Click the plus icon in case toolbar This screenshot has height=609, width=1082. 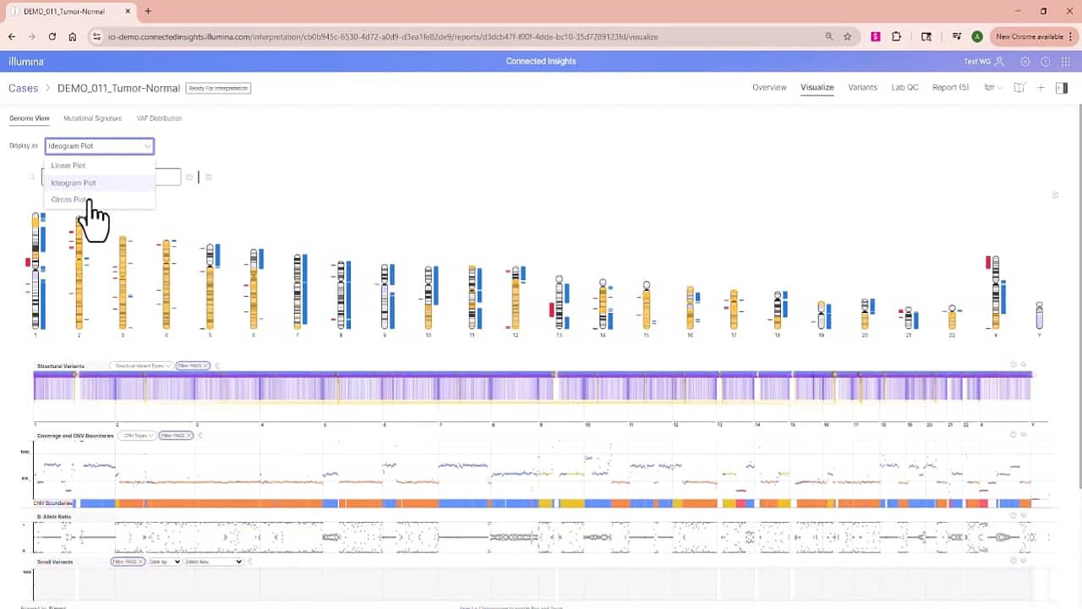pyautogui.click(x=1041, y=88)
